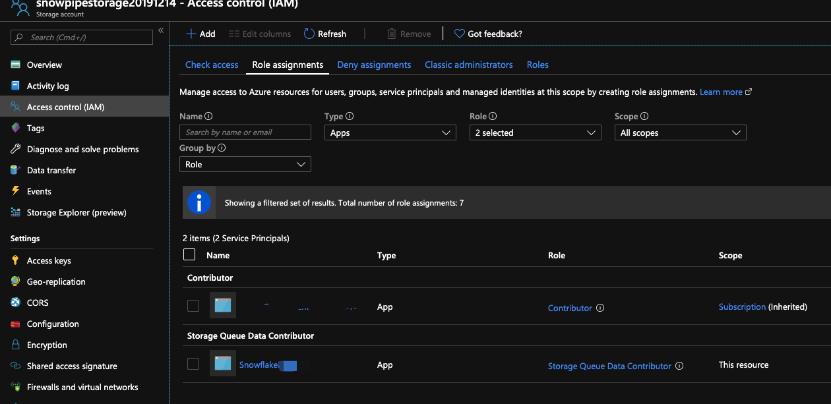Click the Scope column header

pos(730,255)
